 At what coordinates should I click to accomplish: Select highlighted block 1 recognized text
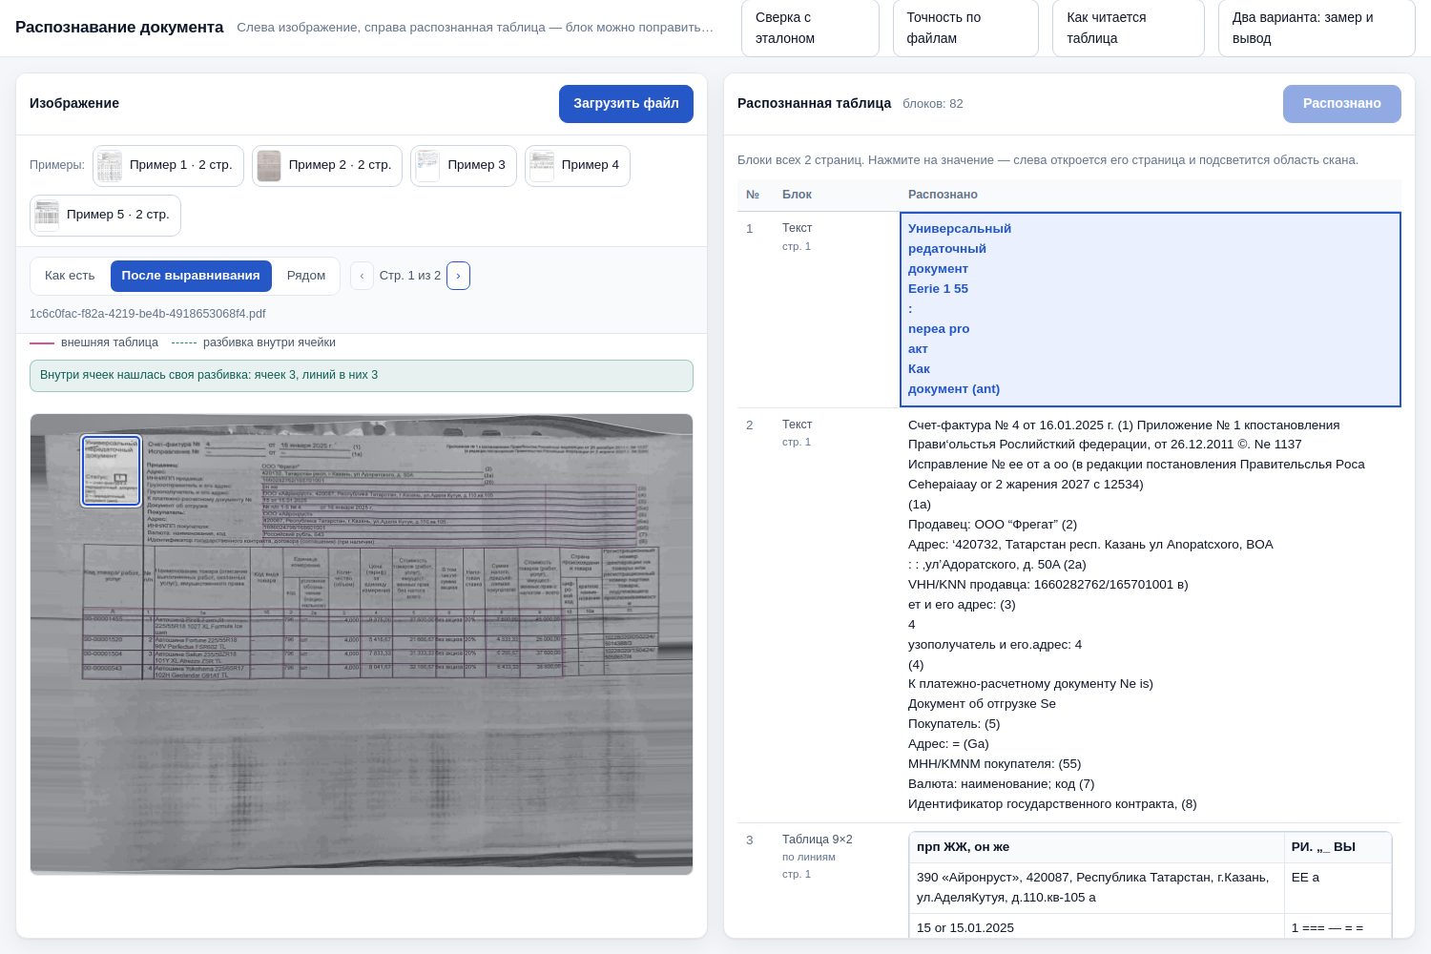(1151, 309)
